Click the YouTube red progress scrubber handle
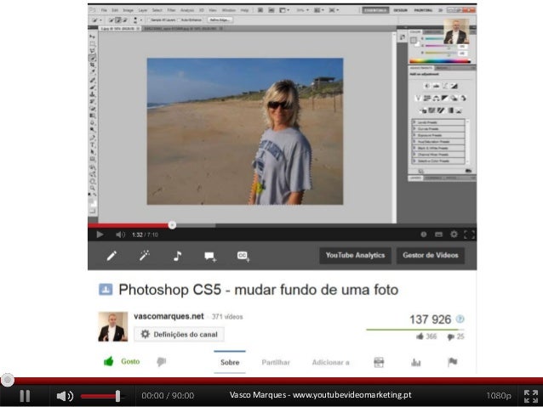 pyautogui.click(x=172, y=225)
